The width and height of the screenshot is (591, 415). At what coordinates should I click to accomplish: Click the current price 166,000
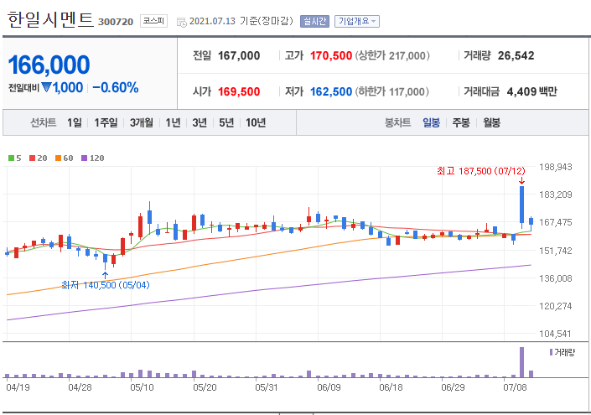pos(49,65)
